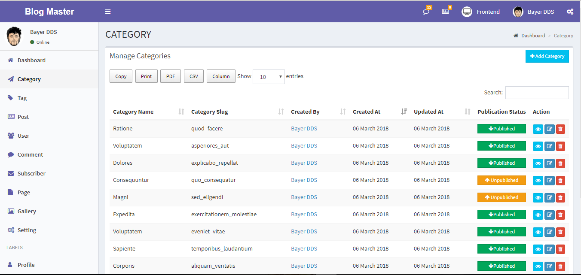The height and width of the screenshot is (275, 581).
Task: Click the home icon in breadcrumb
Action: (516, 36)
